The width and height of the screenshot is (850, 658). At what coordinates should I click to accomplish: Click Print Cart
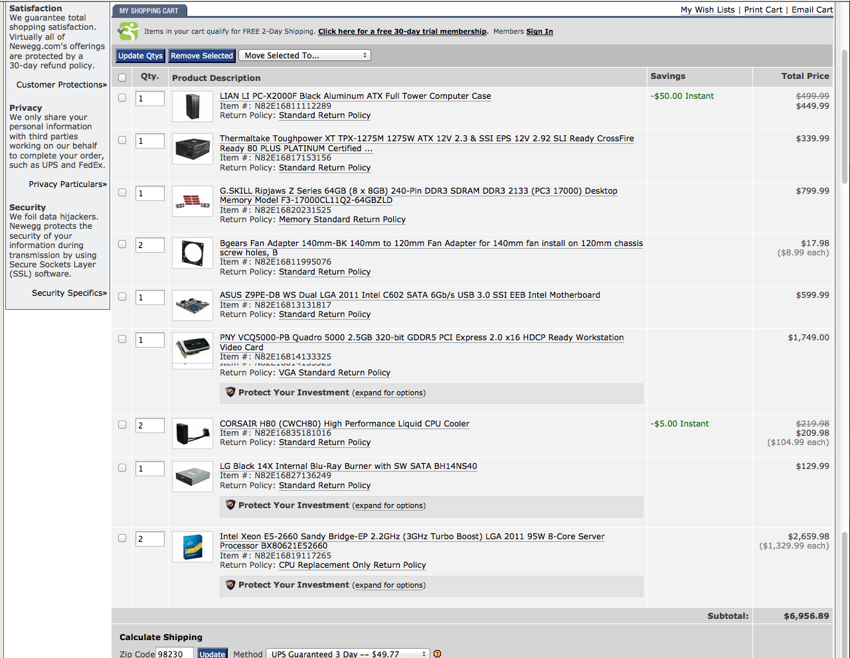[x=763, y=10]
